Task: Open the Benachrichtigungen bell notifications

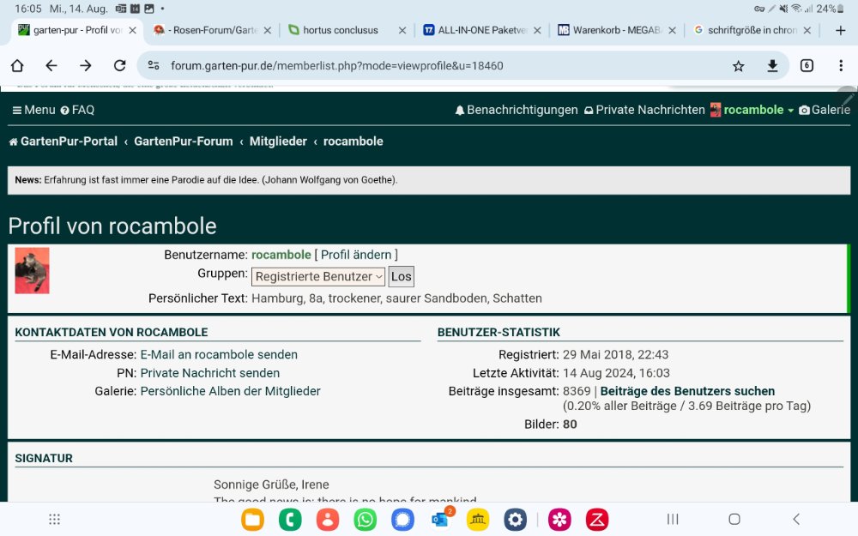Action: [516, 110]
